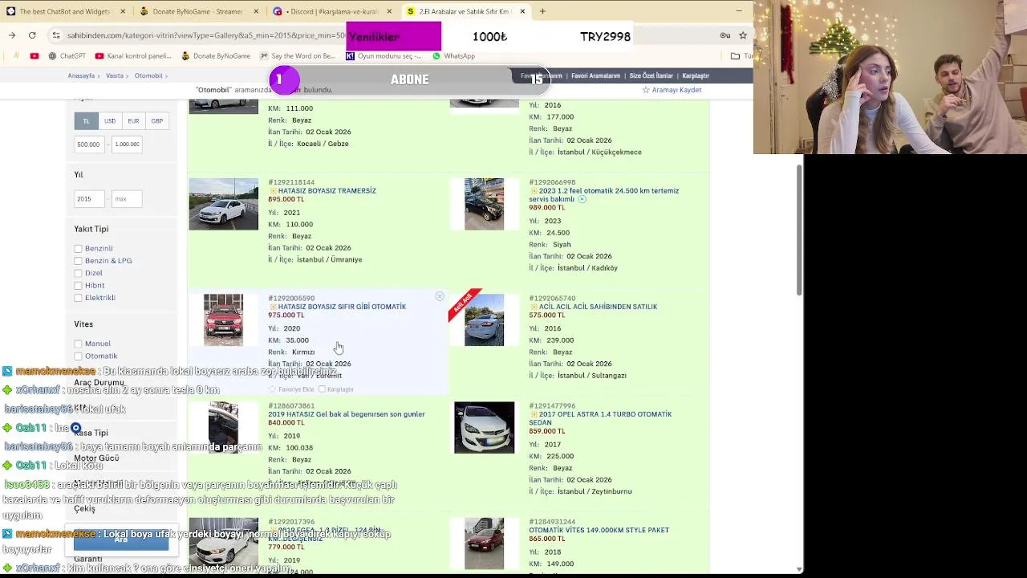Image resolution: width=1027 pixels, height=578 pixels.
Task: Click the password key icon in address bar
Action: pyautogui.click(x=725, y=35)
